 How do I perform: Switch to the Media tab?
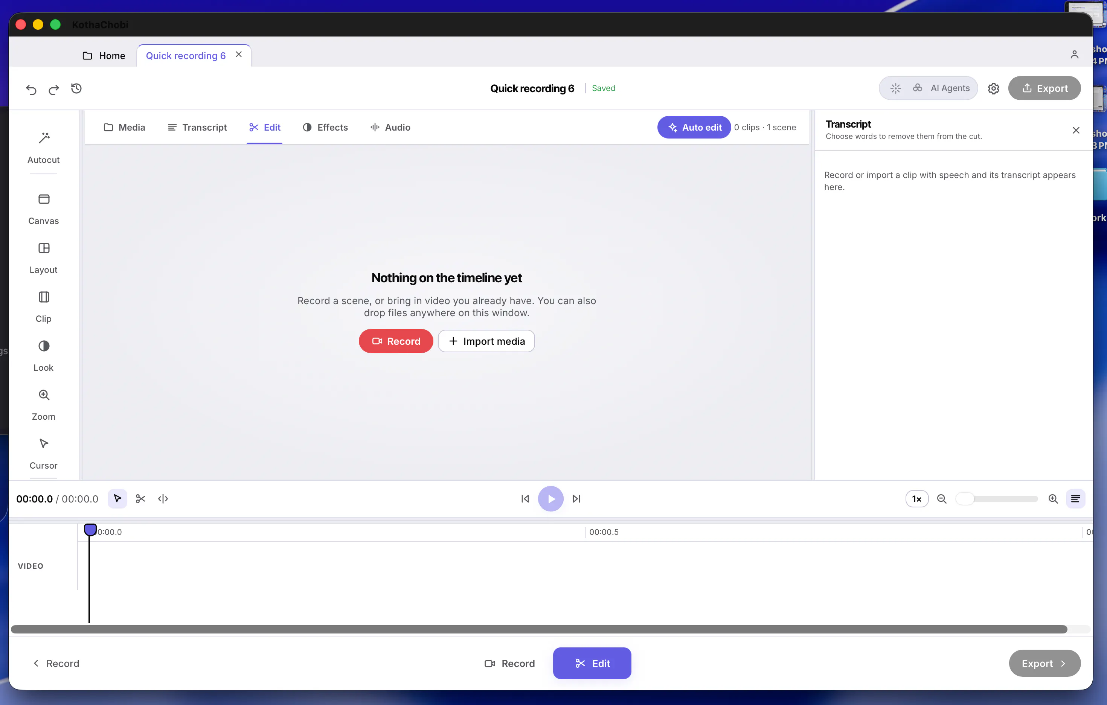pos(125,127)
